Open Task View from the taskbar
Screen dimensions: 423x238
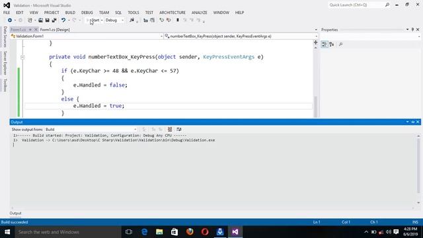point(129,232)
